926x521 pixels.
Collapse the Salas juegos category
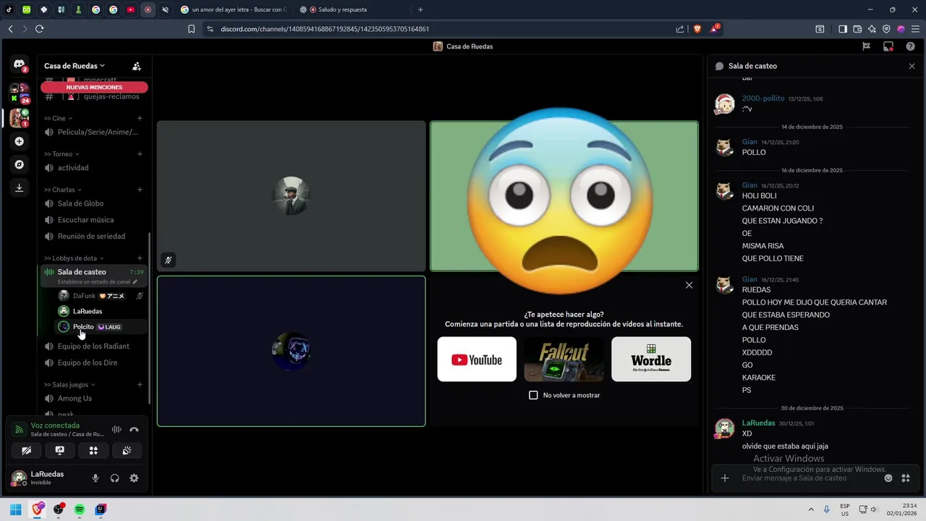(x=69, y=384)
